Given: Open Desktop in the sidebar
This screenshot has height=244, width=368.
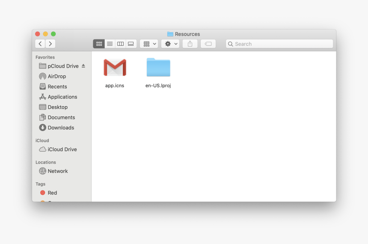Looking at the screenshot, I should tap(62, 107).
